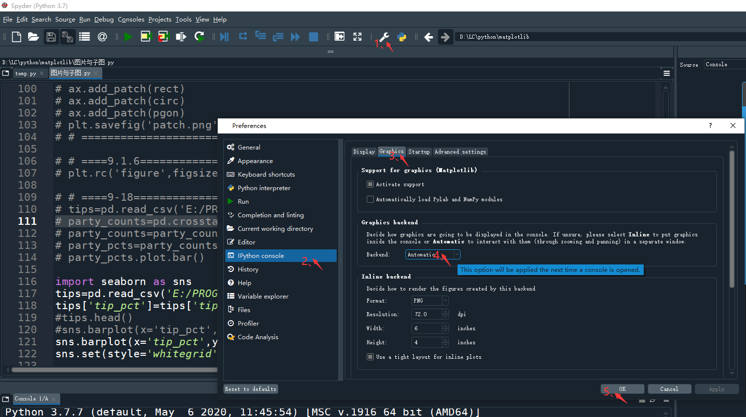Click the question mark help button in Preferences
Viewport: 746px width, 417px height.
710,125
